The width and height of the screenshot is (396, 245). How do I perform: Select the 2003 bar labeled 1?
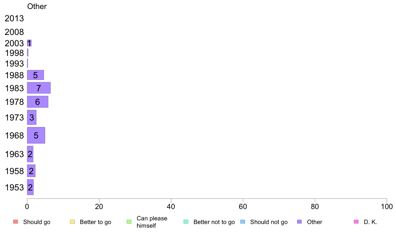tap(29, 43)
